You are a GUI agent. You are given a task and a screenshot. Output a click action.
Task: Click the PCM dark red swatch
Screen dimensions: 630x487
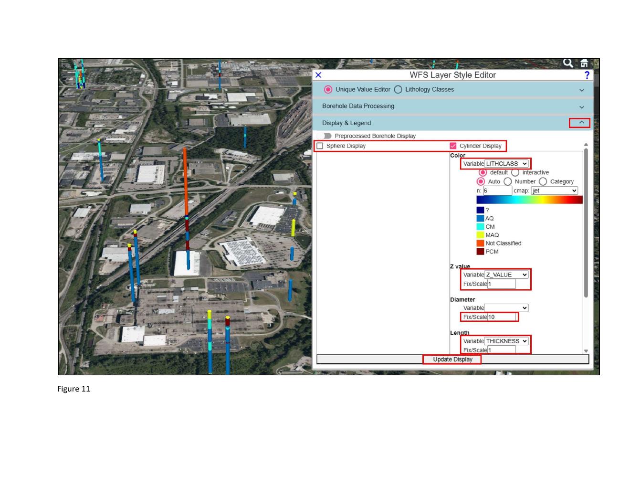480,252
